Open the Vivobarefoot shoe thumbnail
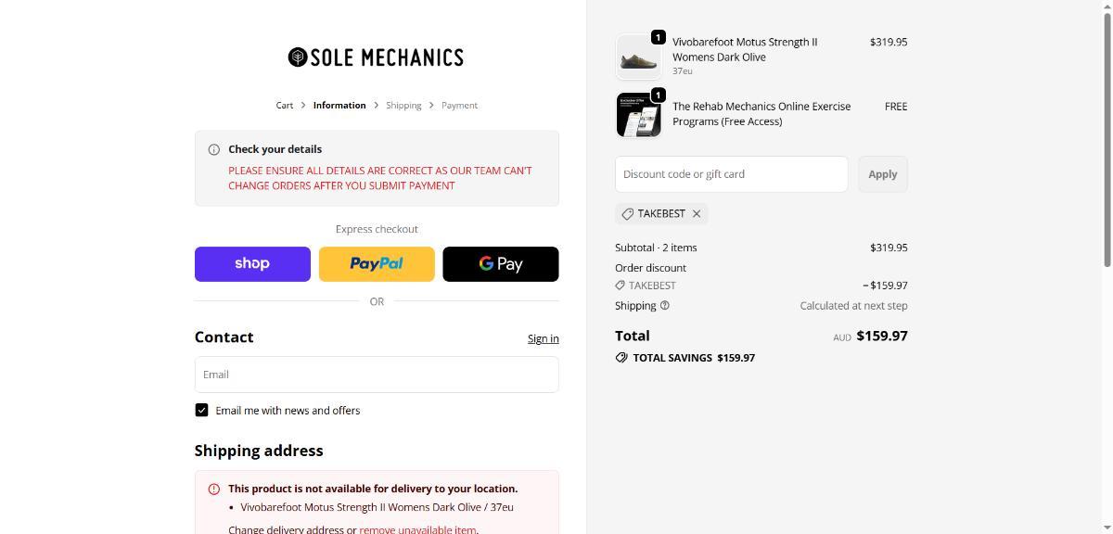1113x534 pixels. [x=638, y=57]
